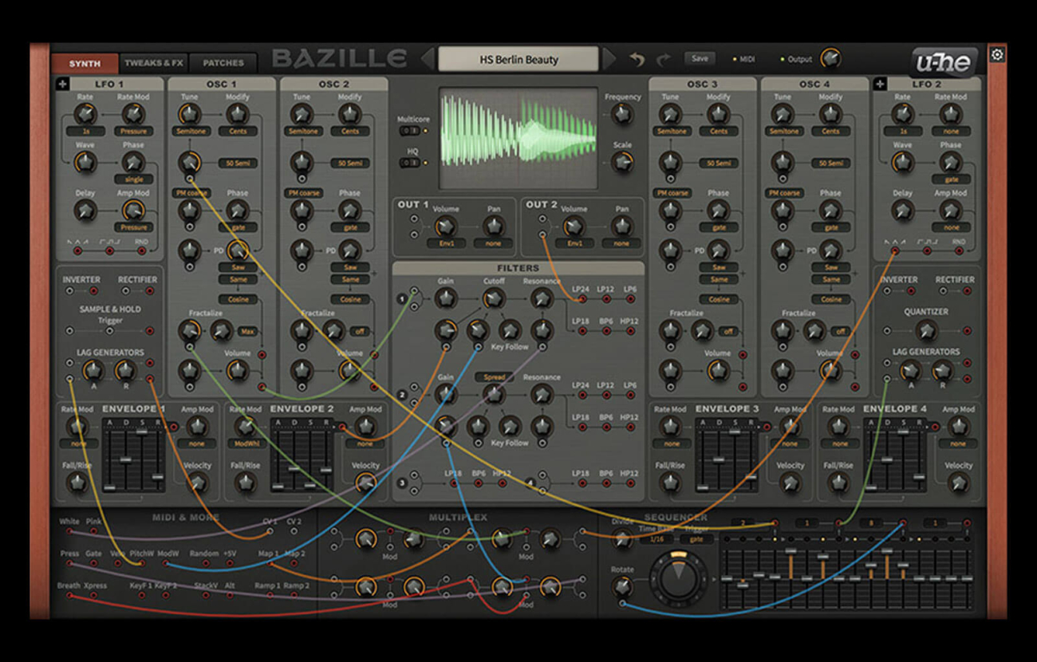
Task: Open Envelope 2 Rate Mod ModWhl selector
Action: pyautogui.click(x=246, y=443)
